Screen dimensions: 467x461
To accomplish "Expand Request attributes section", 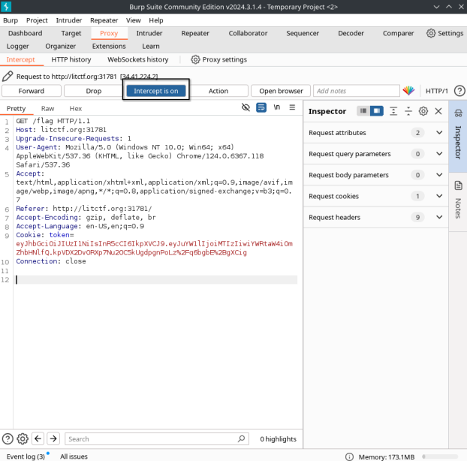I will [376, 133].
